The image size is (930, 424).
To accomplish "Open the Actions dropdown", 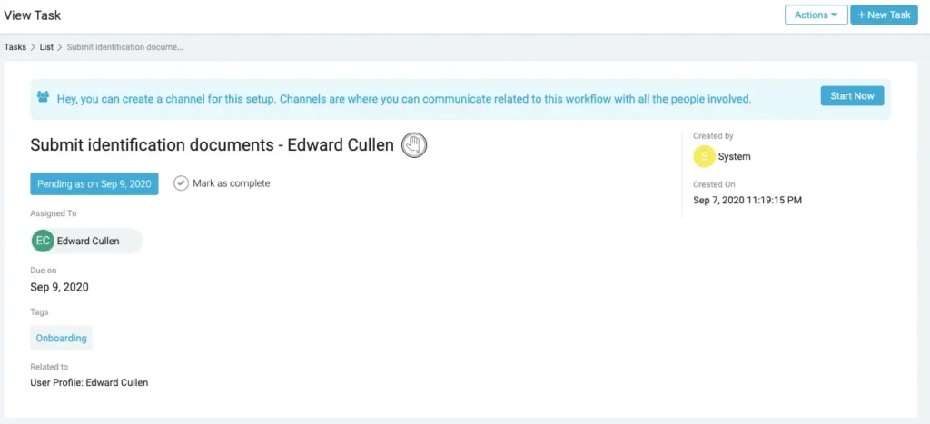I will 816,15.
